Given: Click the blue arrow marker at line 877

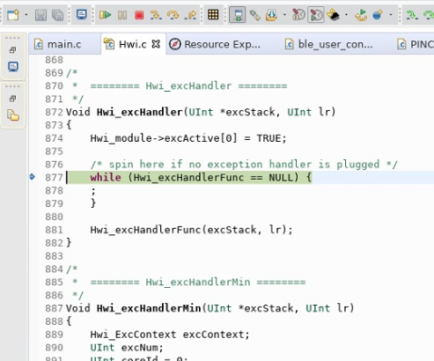Looking at the screenshot, I should coord(33,177).
